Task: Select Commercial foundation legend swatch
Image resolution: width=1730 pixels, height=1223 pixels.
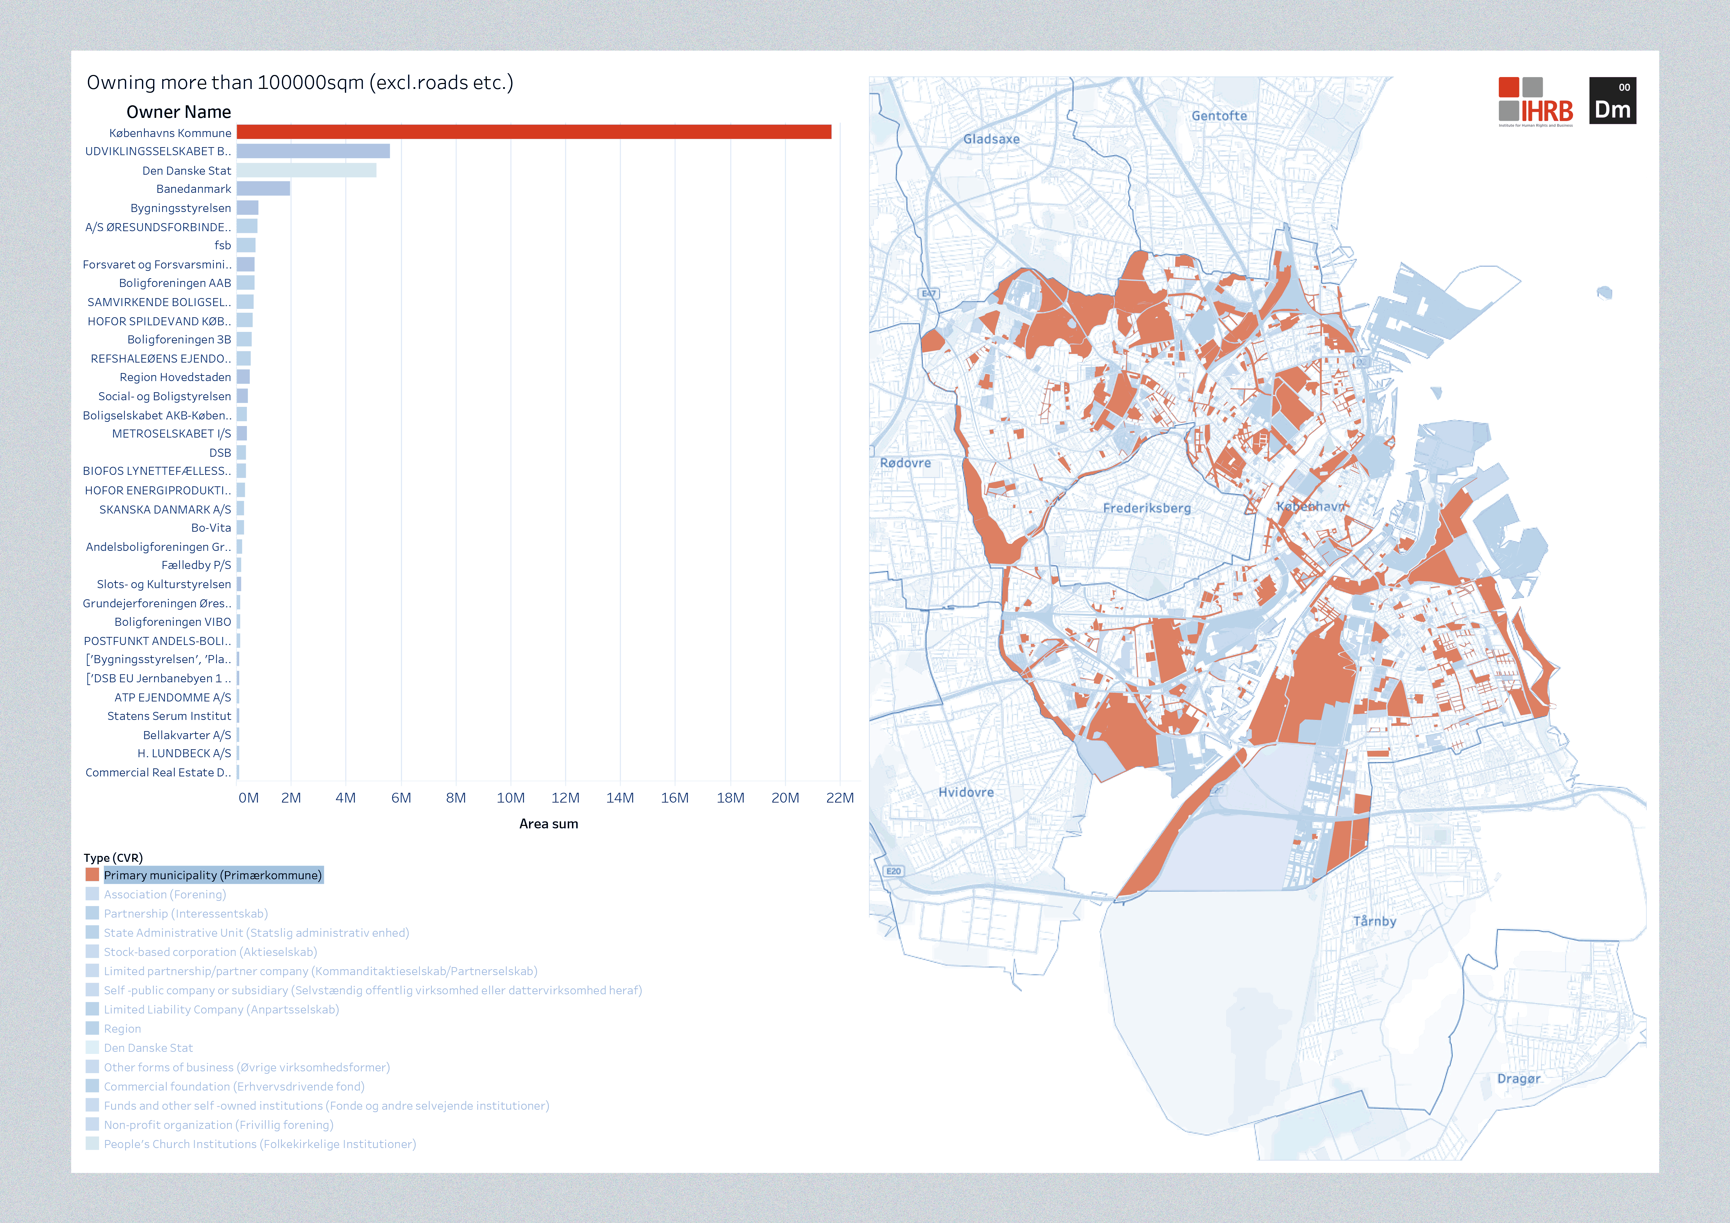Action: 93,1086
